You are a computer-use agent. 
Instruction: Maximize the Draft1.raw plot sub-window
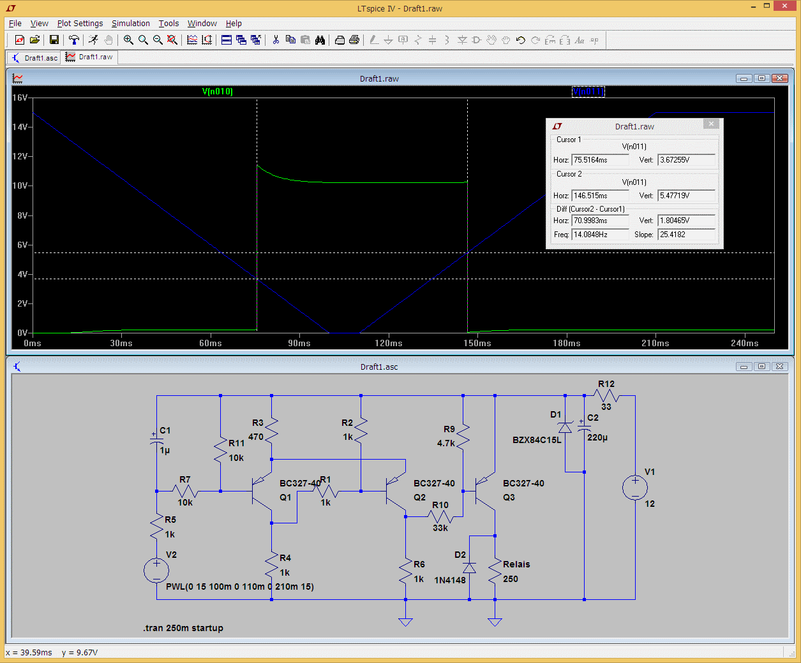pyautogui.click(x=761, y=78)
